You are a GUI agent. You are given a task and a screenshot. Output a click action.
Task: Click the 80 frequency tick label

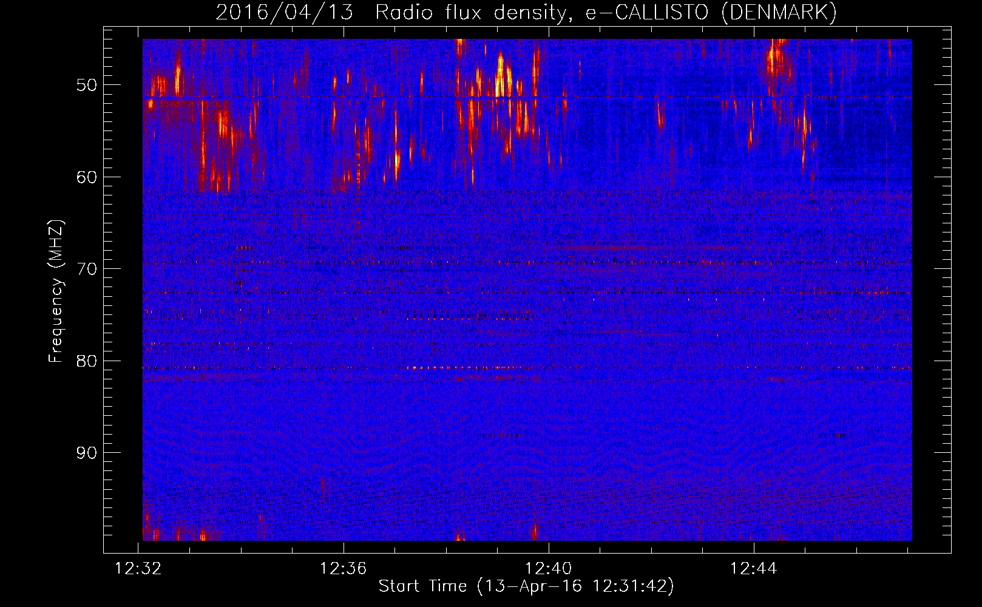tap(87, 361)
